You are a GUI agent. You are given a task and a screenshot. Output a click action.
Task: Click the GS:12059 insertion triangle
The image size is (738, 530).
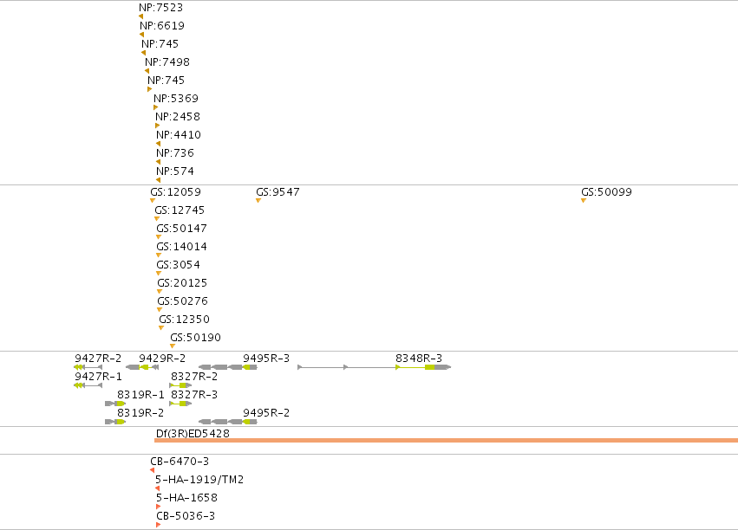pyautogui.click(x=153, y=201)
